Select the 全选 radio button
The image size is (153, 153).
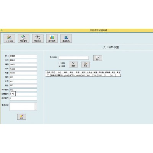pyautogui.click(x=59, y=63)
